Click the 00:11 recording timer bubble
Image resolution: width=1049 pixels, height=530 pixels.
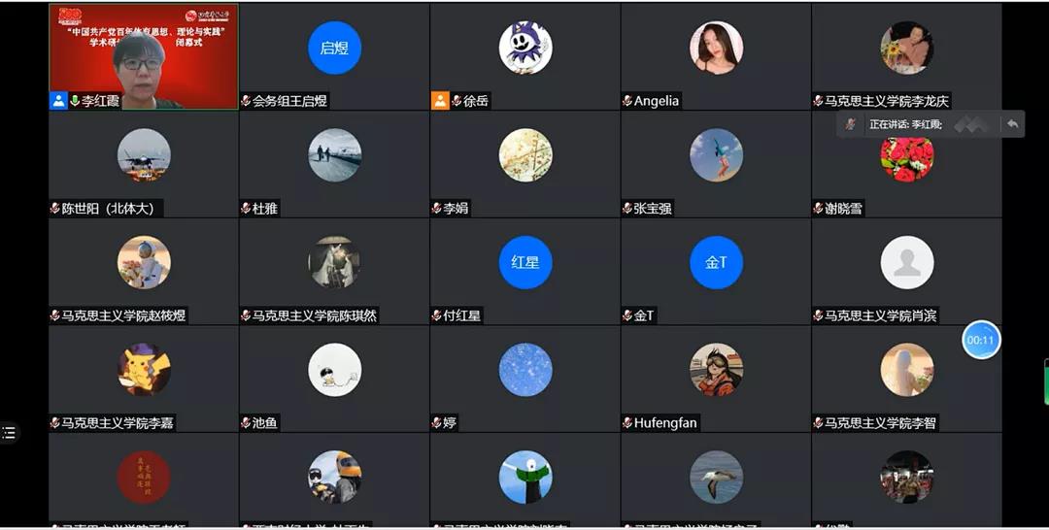pyautogui.click(x=981, y=340)
